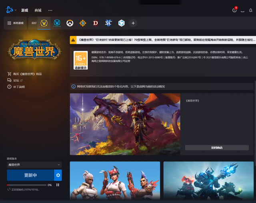Click the 更新中 update button
Image resolution: width=256 pixels, height=203 pixels.
click(30, 175)
